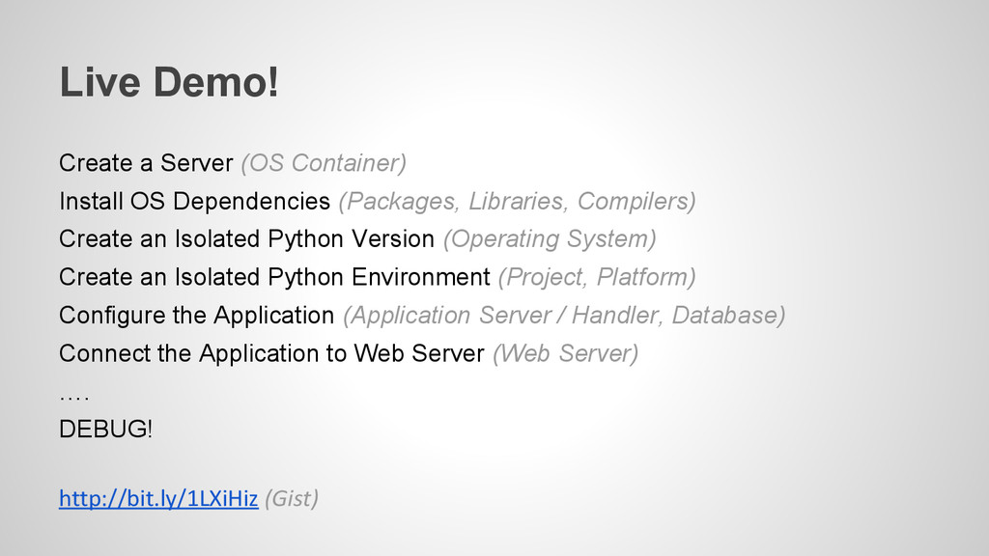
Task: Click the "(Project, Platform)" italic note
Action: pyautogui.click(x=596, y=278)
